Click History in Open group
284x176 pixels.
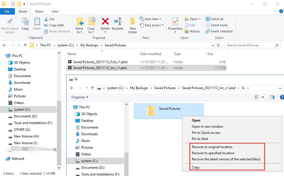pos(192,31)
